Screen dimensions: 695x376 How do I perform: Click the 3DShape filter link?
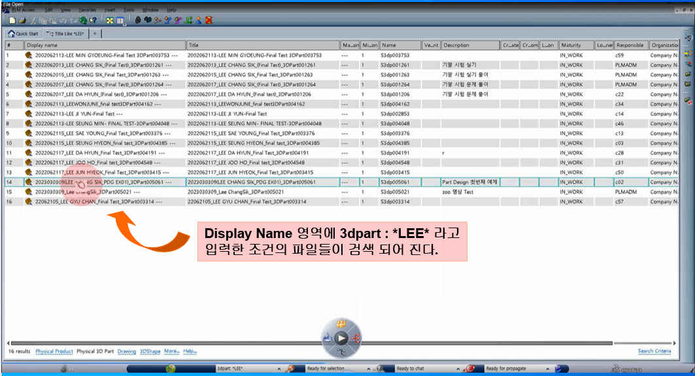[x=150, y=351]
